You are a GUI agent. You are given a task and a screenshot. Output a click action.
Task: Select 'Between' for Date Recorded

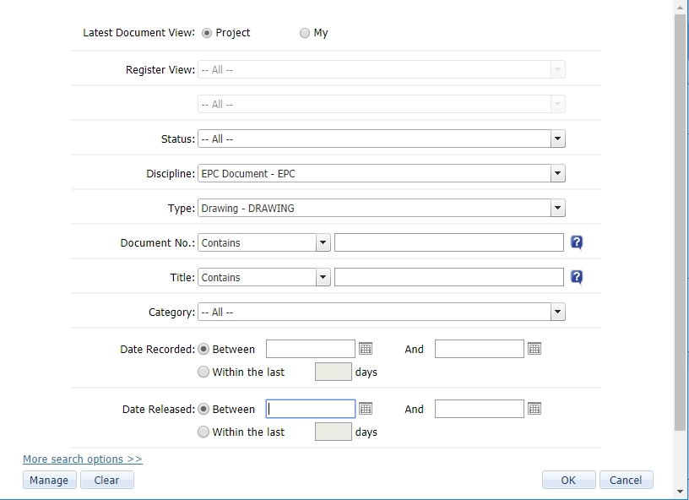203,348
